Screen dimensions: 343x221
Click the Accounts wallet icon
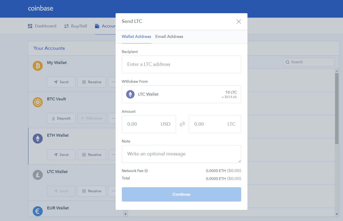[97, 26]
